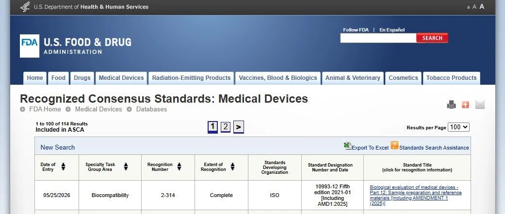505x214 pixels.
Task: Open the Vaccines, Blood & Biologics tab
Action: pyautogui.click(x=278, y=78)
